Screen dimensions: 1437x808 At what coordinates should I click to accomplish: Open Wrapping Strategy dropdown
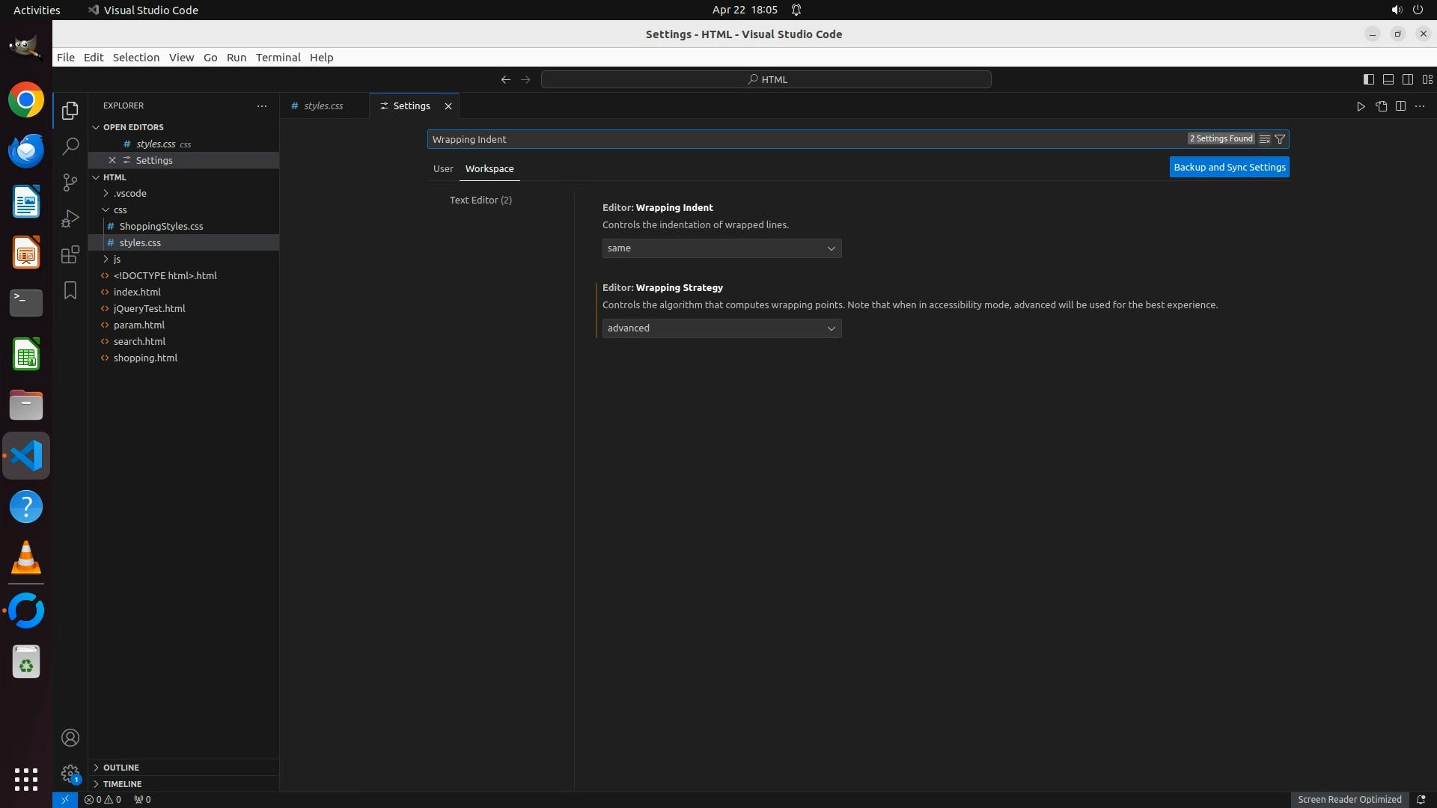[721, 328]
